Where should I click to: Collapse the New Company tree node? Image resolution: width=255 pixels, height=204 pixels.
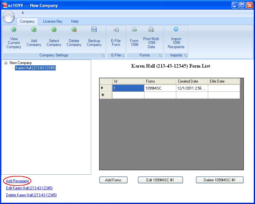pos(6,63)
